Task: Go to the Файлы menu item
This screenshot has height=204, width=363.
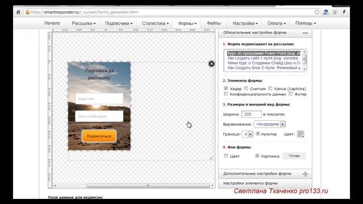Action: 213,23
